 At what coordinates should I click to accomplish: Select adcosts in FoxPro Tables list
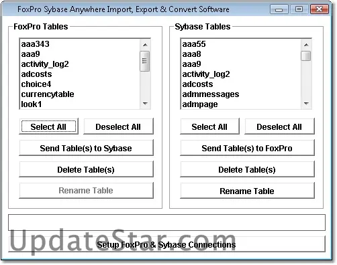[80, 74]
